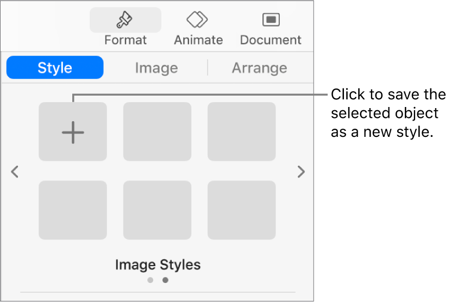
Task: Select the empty style slot right of plus
Action: [157, 132]
